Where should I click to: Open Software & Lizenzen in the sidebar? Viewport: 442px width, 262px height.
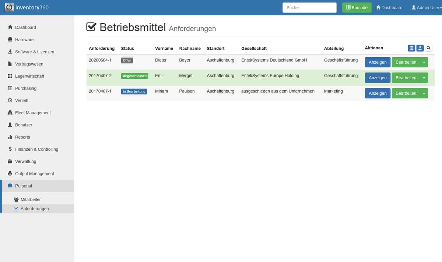tap(34, 52)
